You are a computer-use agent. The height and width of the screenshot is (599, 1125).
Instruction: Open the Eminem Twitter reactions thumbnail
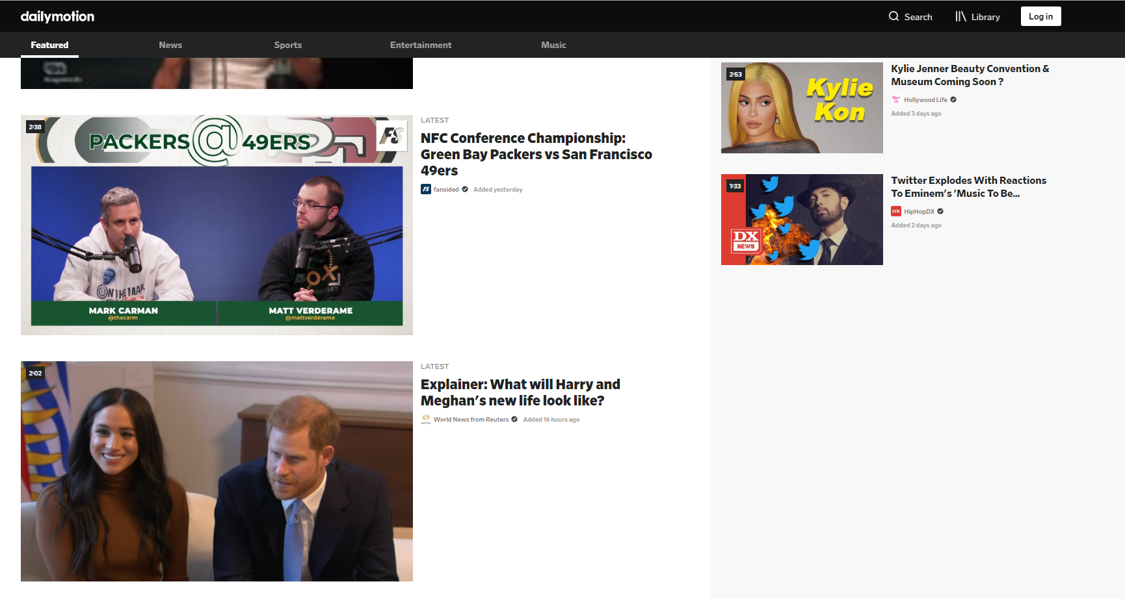click(802, 219)
